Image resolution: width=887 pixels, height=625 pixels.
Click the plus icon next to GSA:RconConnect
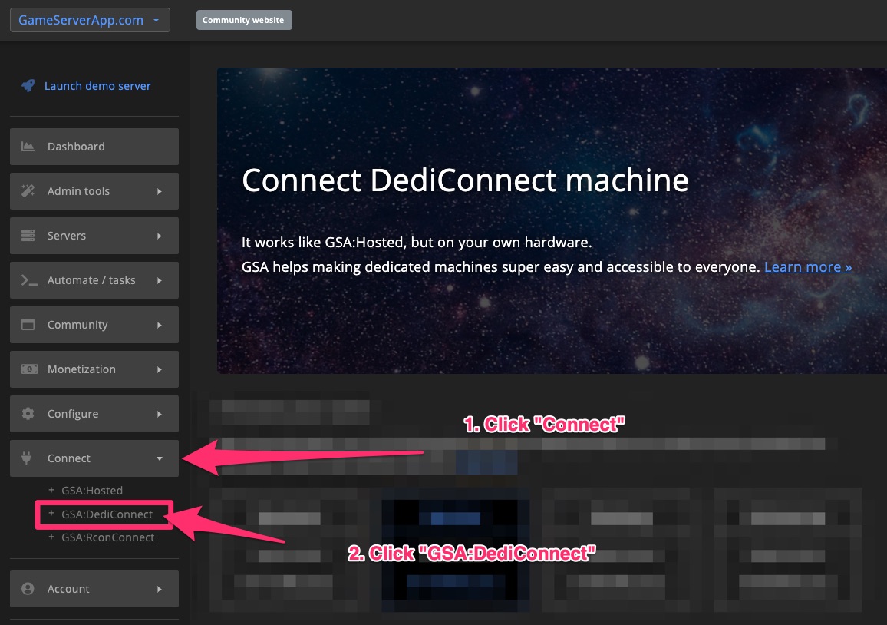(51, 537)
